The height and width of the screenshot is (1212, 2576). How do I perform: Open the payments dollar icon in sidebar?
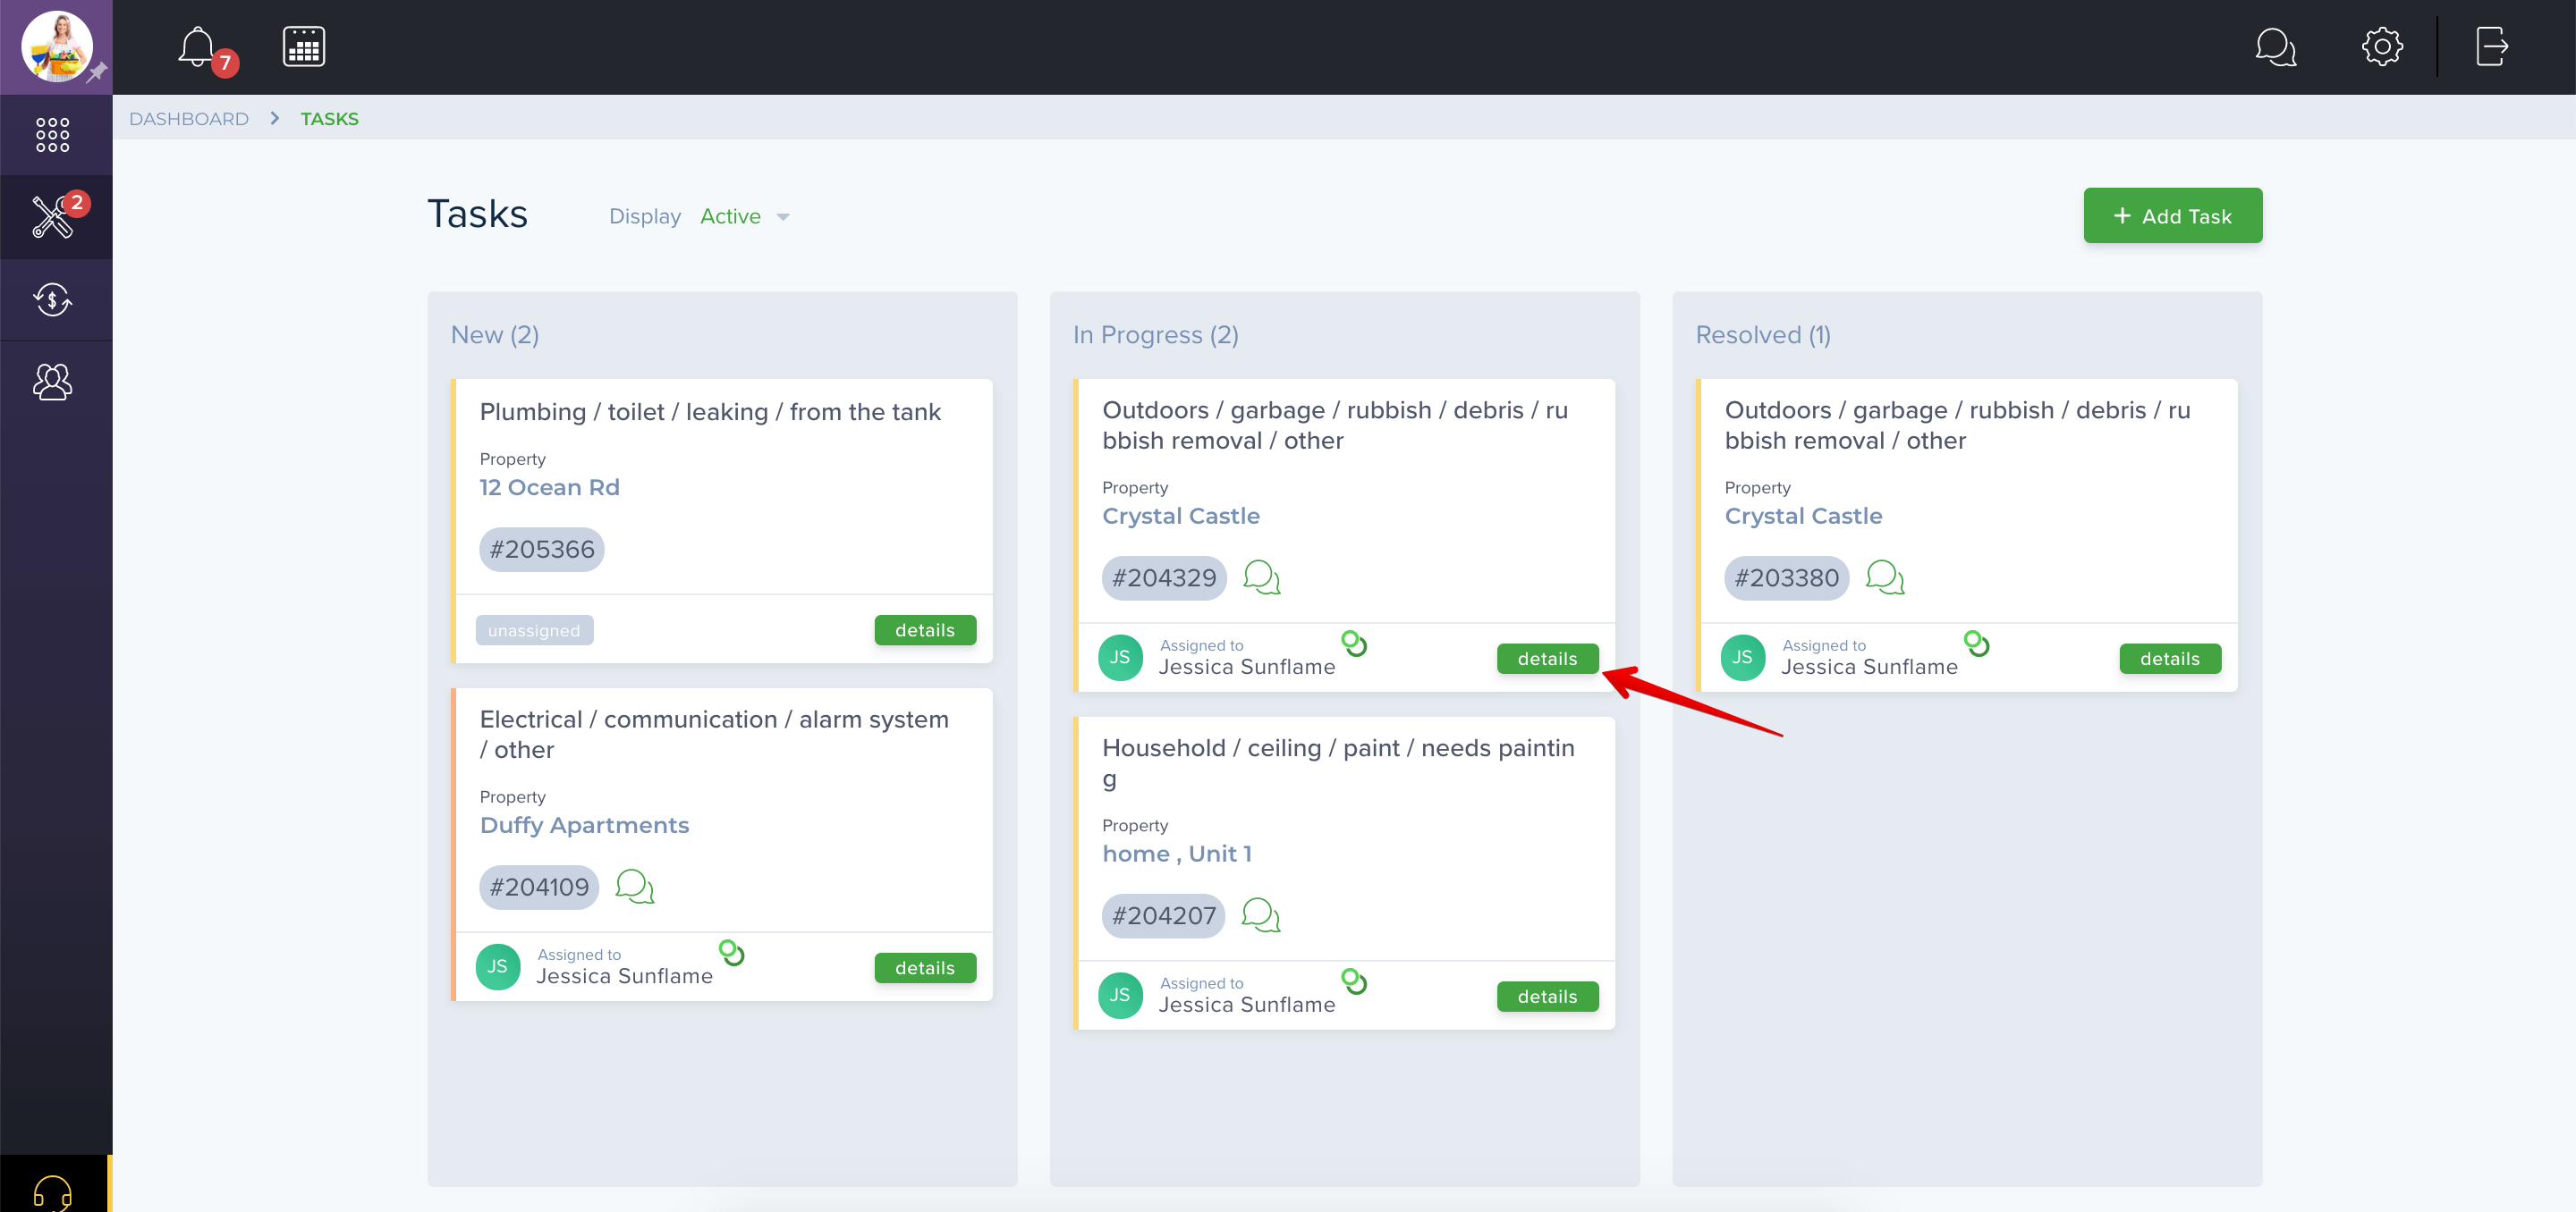click(53, 299)
